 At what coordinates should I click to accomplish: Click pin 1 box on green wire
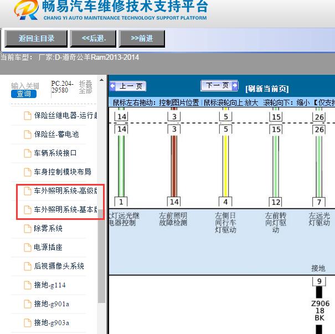click(121, 202)
